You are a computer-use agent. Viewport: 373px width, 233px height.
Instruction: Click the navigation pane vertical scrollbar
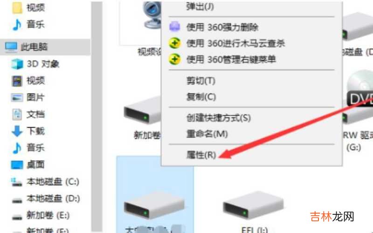[x=97, y=116]
